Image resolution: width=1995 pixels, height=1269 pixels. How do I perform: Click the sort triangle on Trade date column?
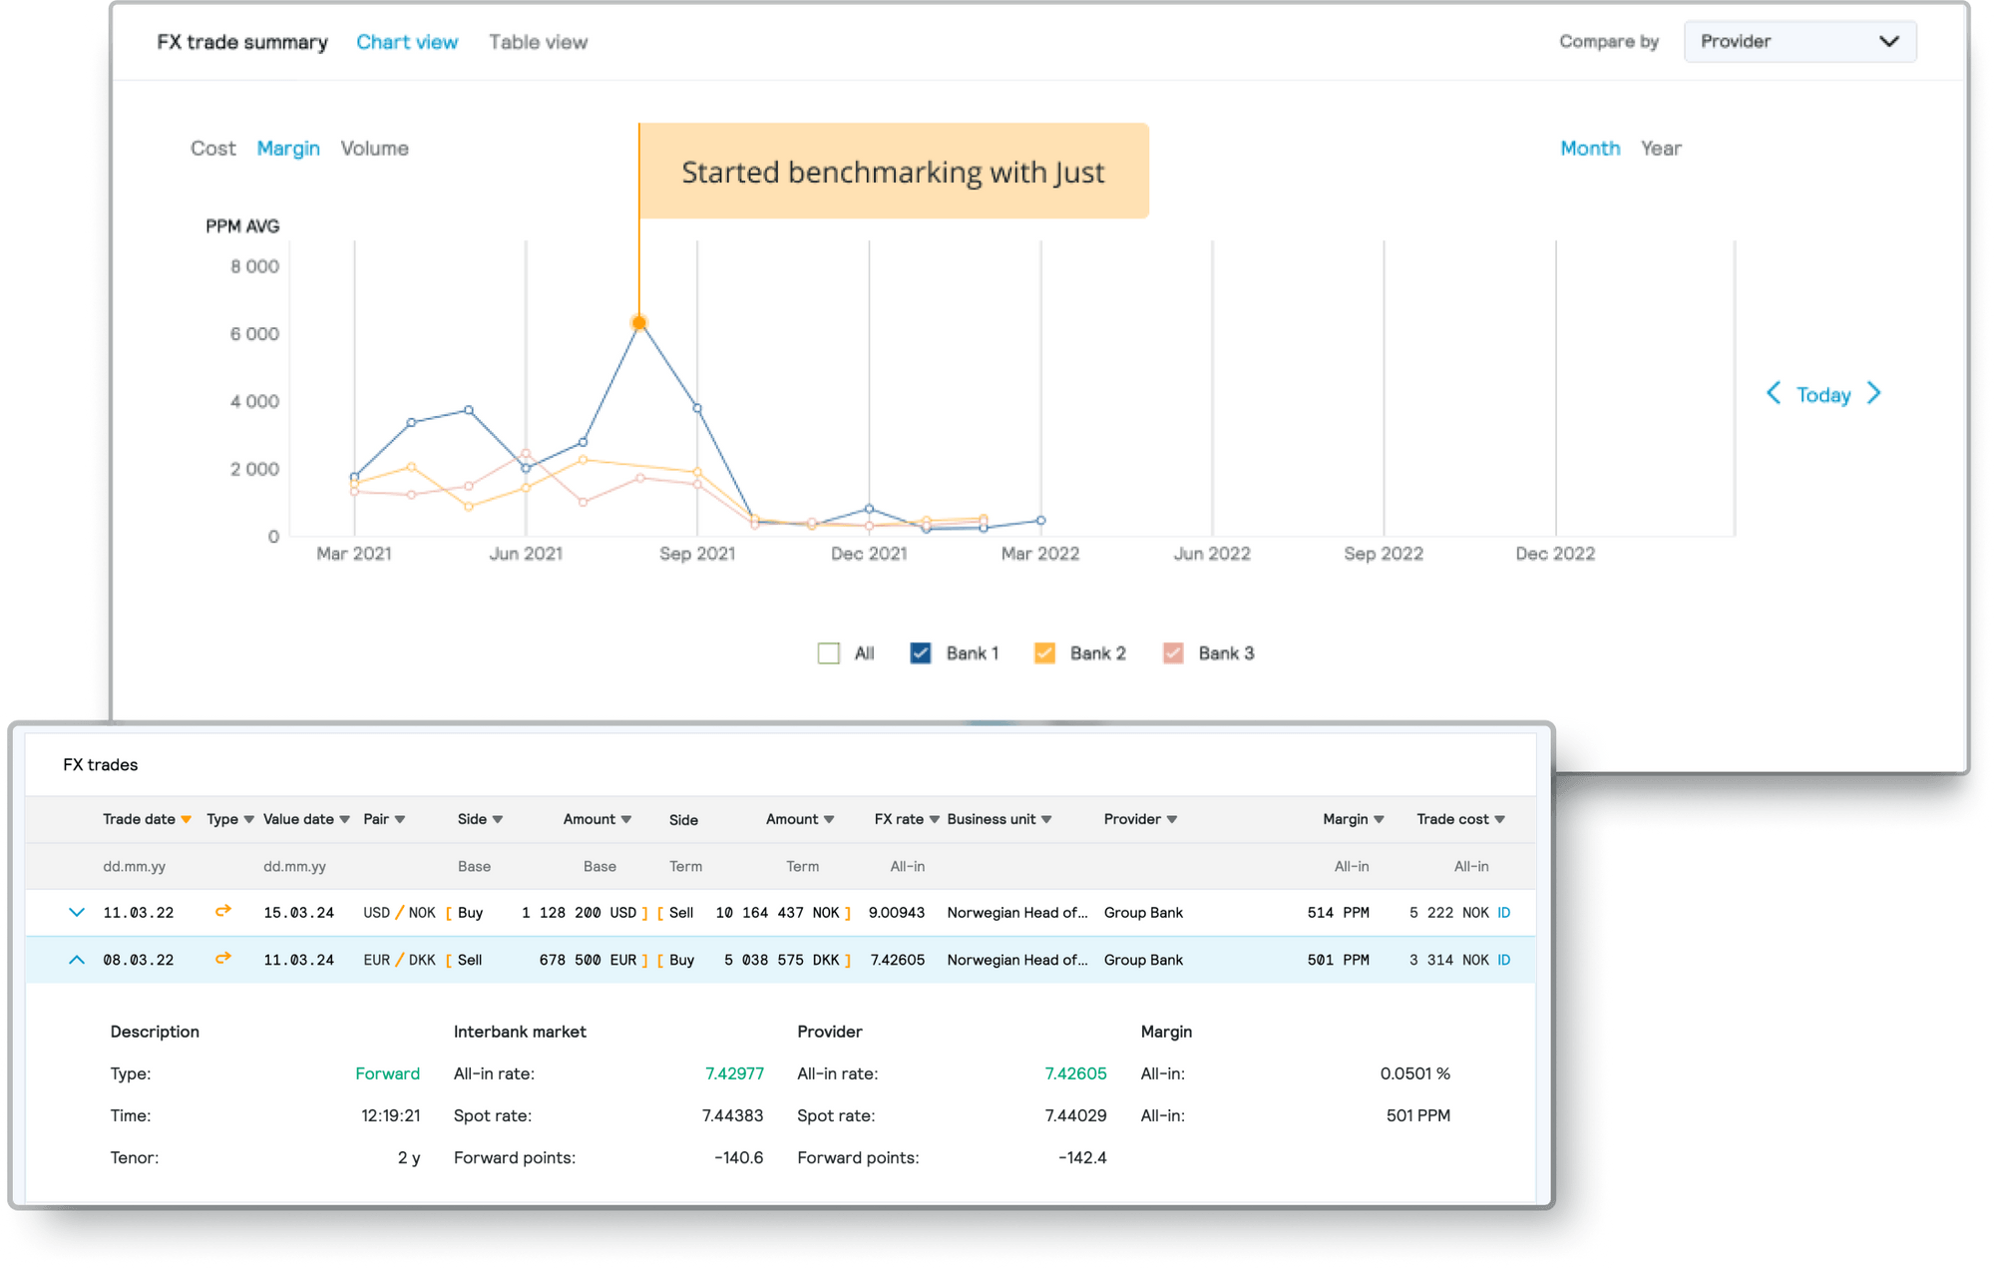(x=187, y=819)
